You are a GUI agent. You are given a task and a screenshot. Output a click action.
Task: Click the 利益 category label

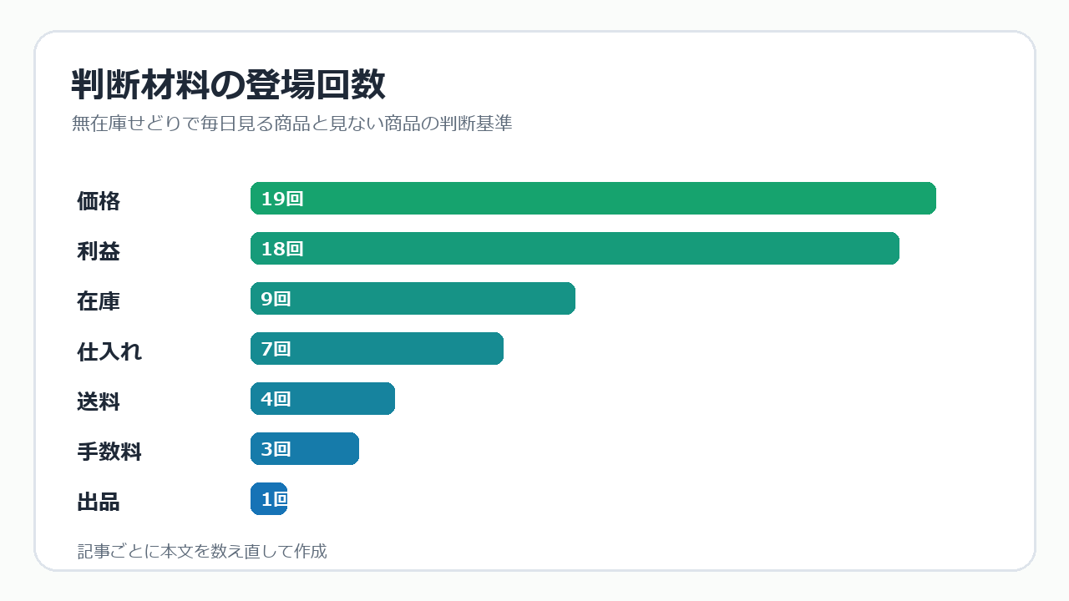99,251
